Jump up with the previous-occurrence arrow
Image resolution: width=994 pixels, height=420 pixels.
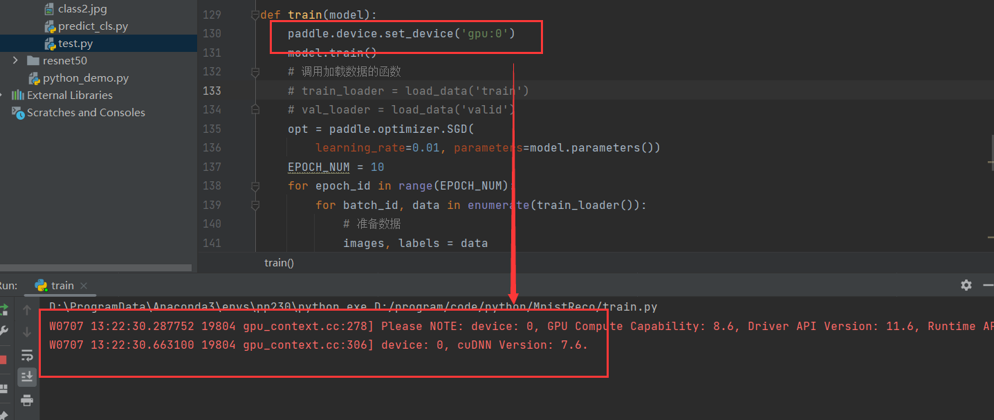tap(26, 309)
